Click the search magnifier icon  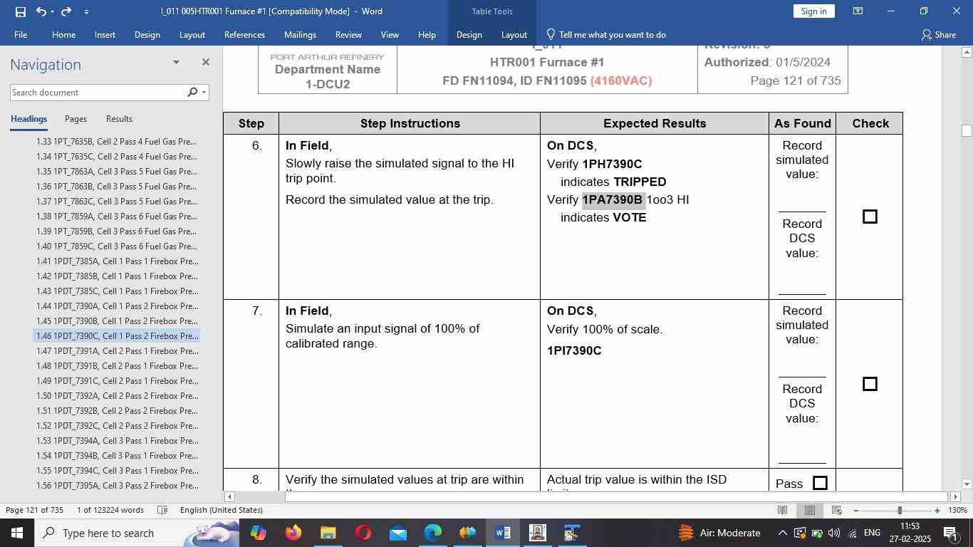point(192,92)
